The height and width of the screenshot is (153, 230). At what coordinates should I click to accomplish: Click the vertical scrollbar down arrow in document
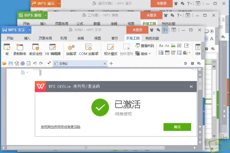click(200, 127)
